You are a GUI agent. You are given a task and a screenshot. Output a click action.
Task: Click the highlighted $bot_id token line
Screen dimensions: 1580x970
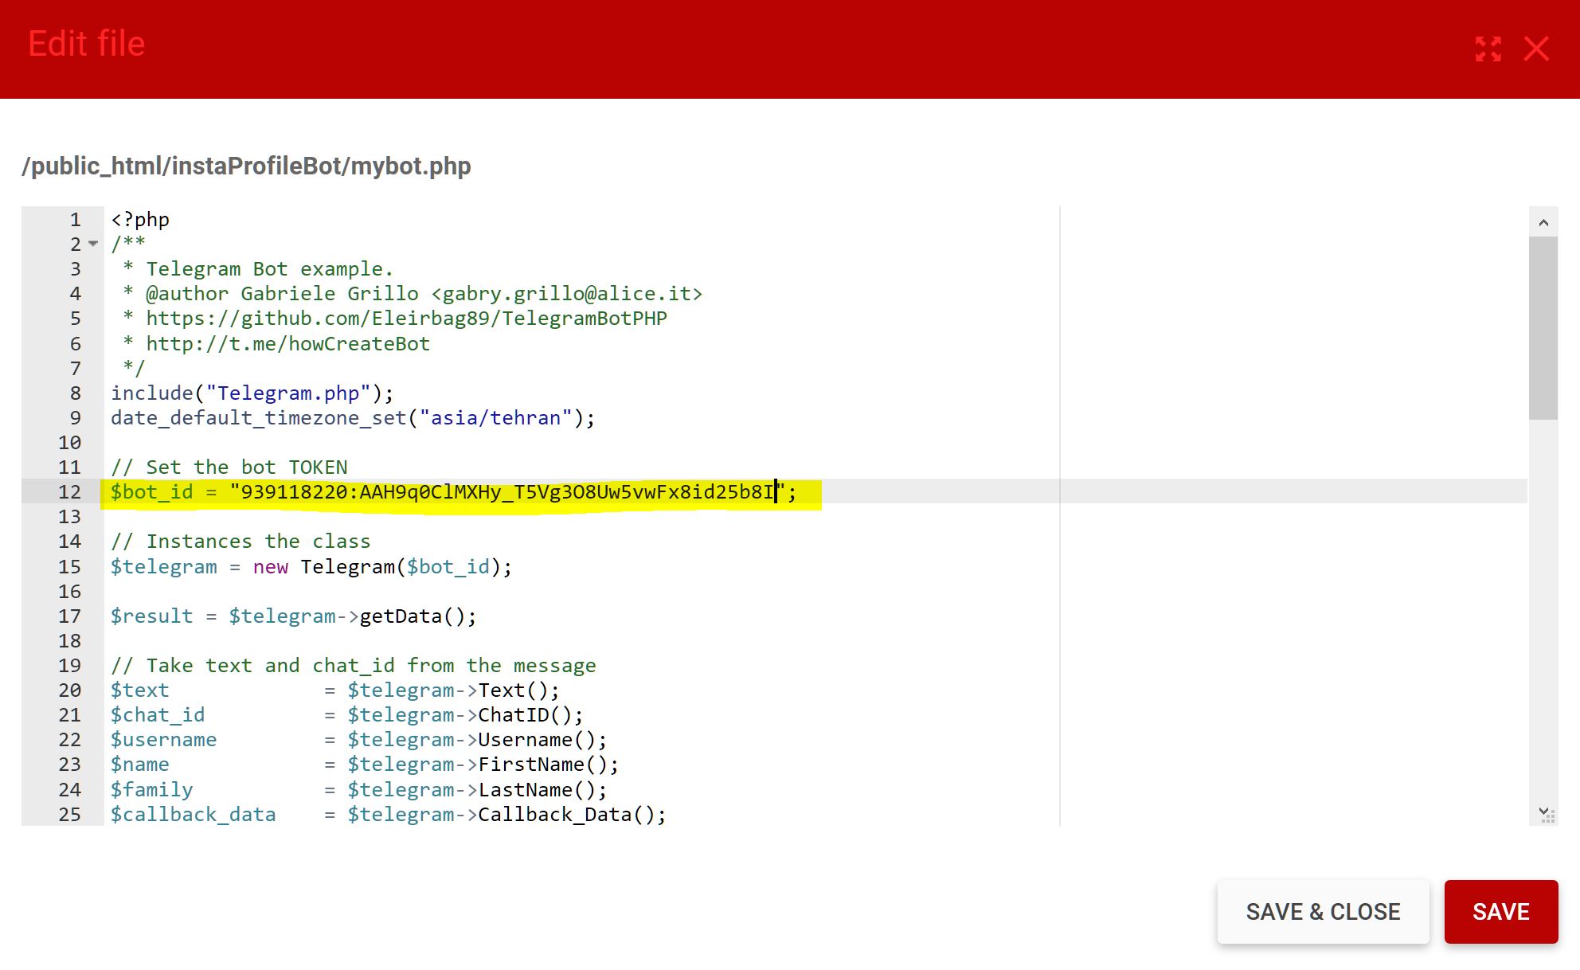[454, 492]
